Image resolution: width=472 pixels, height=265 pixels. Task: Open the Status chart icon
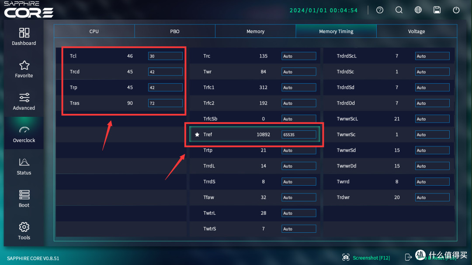tap(24, 162)
